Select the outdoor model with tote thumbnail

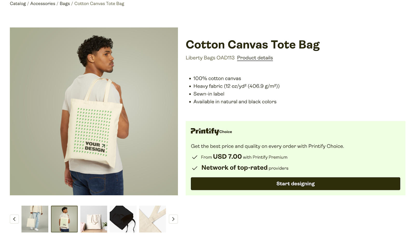click(x=34, y=219)
